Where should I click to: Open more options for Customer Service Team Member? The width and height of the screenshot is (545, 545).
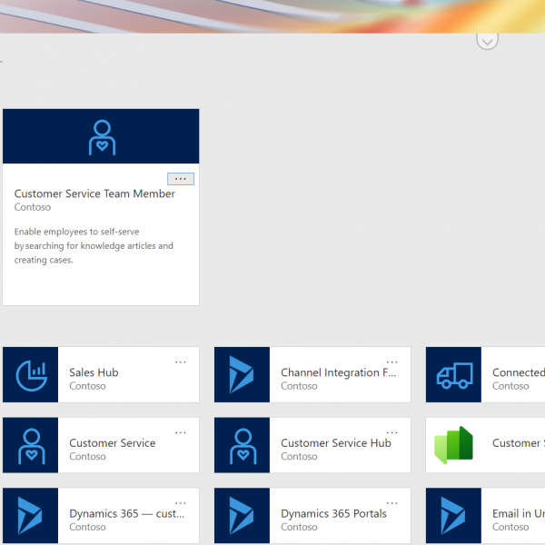181,179
